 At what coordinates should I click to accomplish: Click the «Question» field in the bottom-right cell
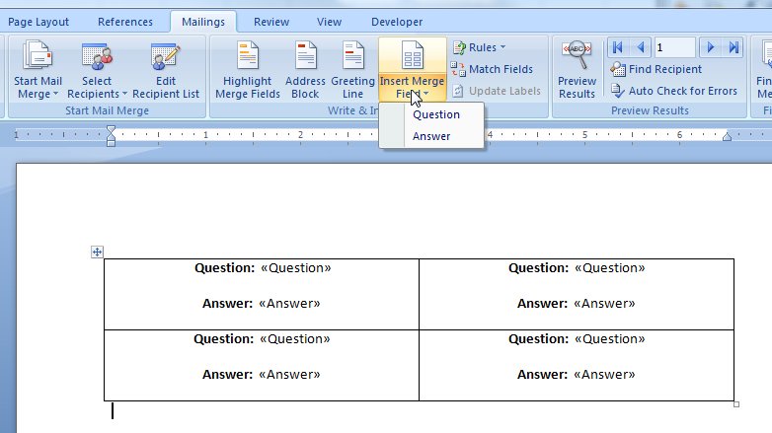[609, 339]
